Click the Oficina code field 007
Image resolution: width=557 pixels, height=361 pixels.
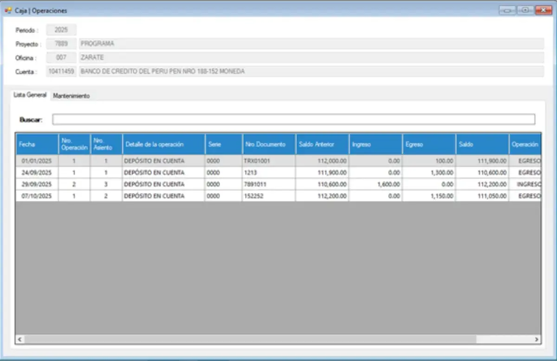click(x=61, y=58)
